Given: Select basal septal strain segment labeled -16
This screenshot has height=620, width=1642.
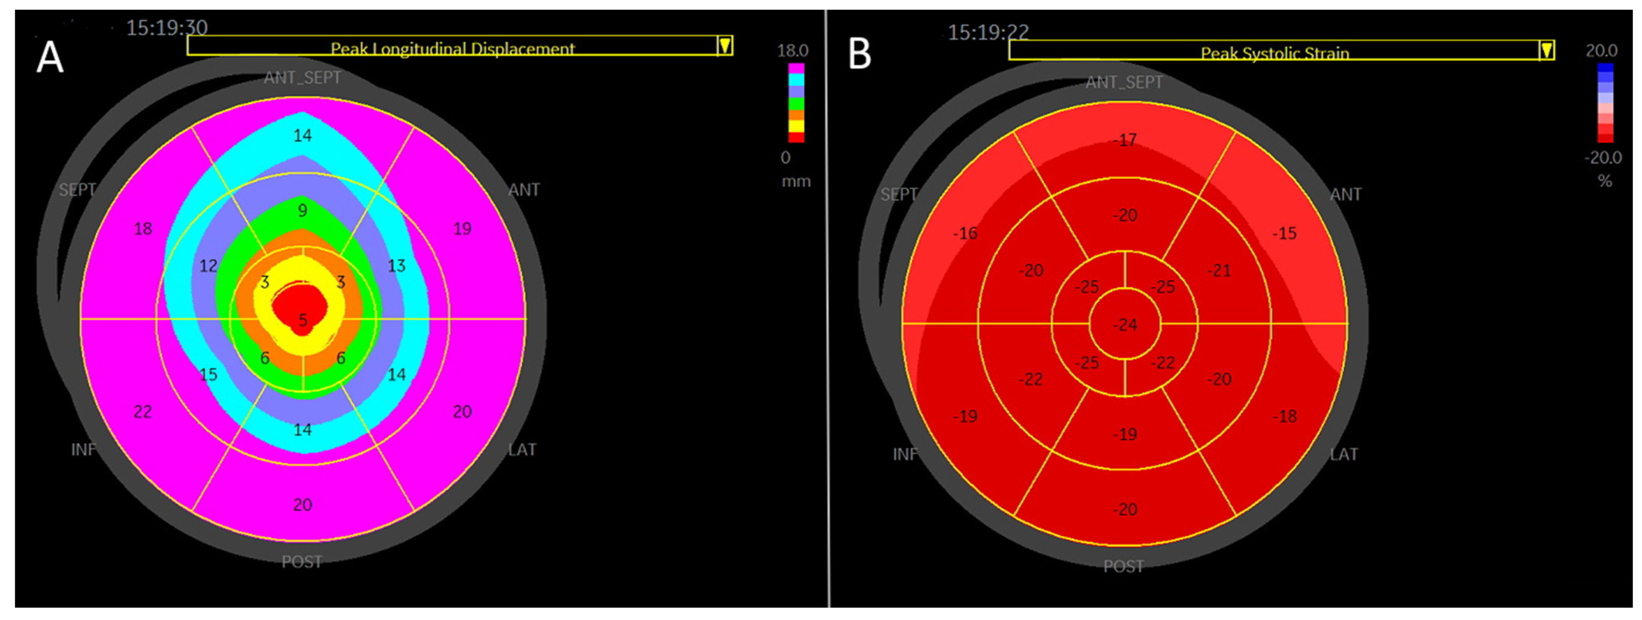Looking at the screenshot, I should click(965, 233).
